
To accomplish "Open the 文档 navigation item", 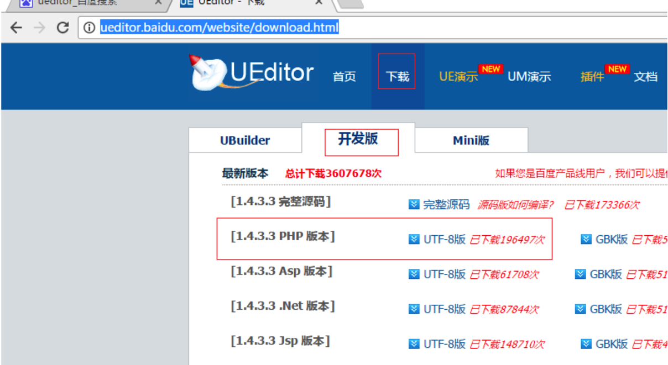I will 645,77.
